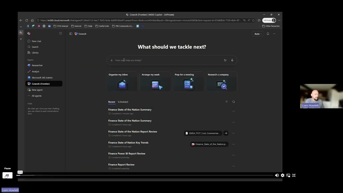Open the Useful Links bookmarks folder
The height and width of the screenshot is (193, 343).
tap(102, 26)
